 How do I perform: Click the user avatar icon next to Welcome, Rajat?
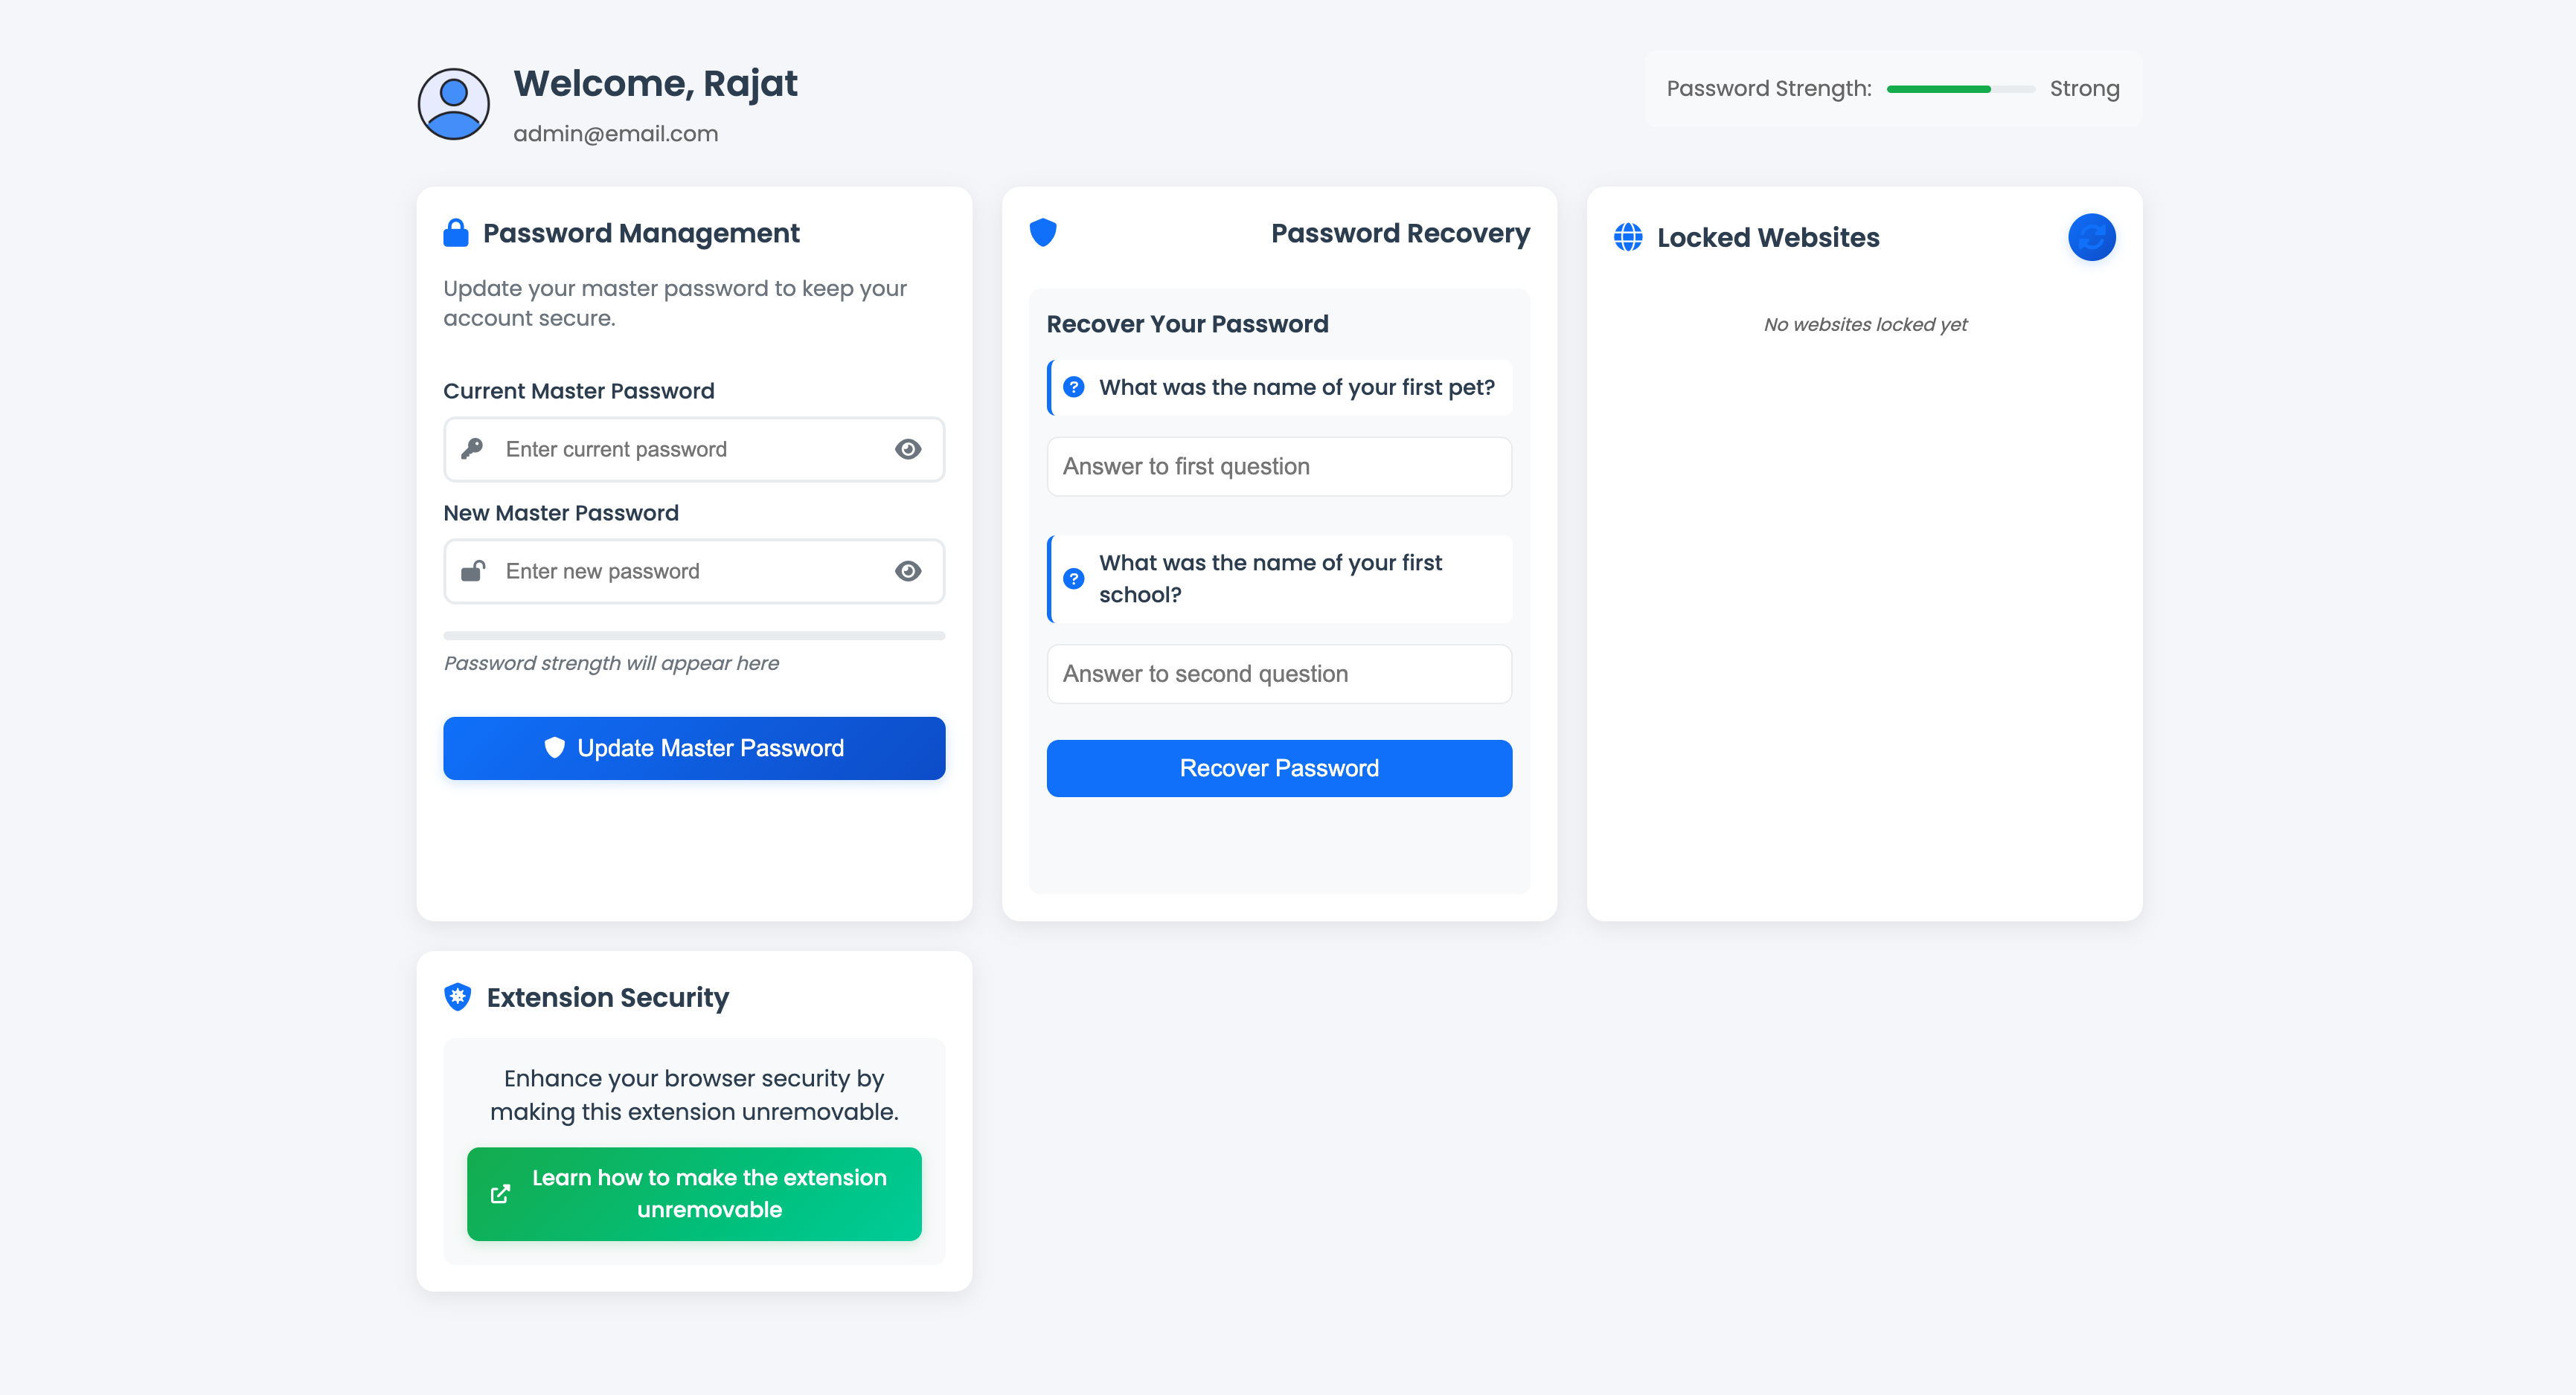[x=453, y=103]
